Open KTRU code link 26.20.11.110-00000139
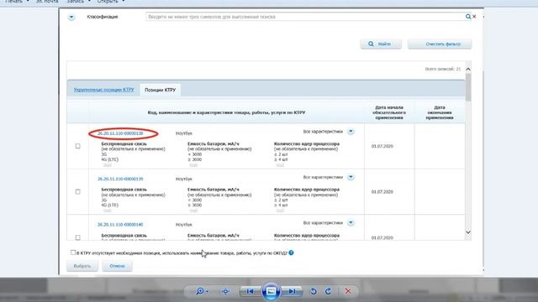This screenshot has width=538, height=302. click(120, 179)
